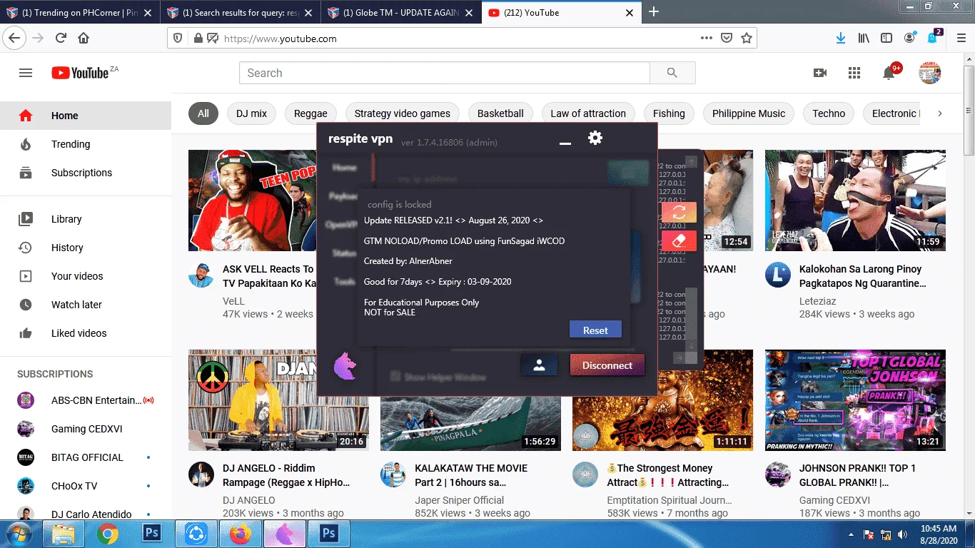975x548 pixels.
Task: Switch to the Trending on PHCorner tab
Action: tap(80, 13)
